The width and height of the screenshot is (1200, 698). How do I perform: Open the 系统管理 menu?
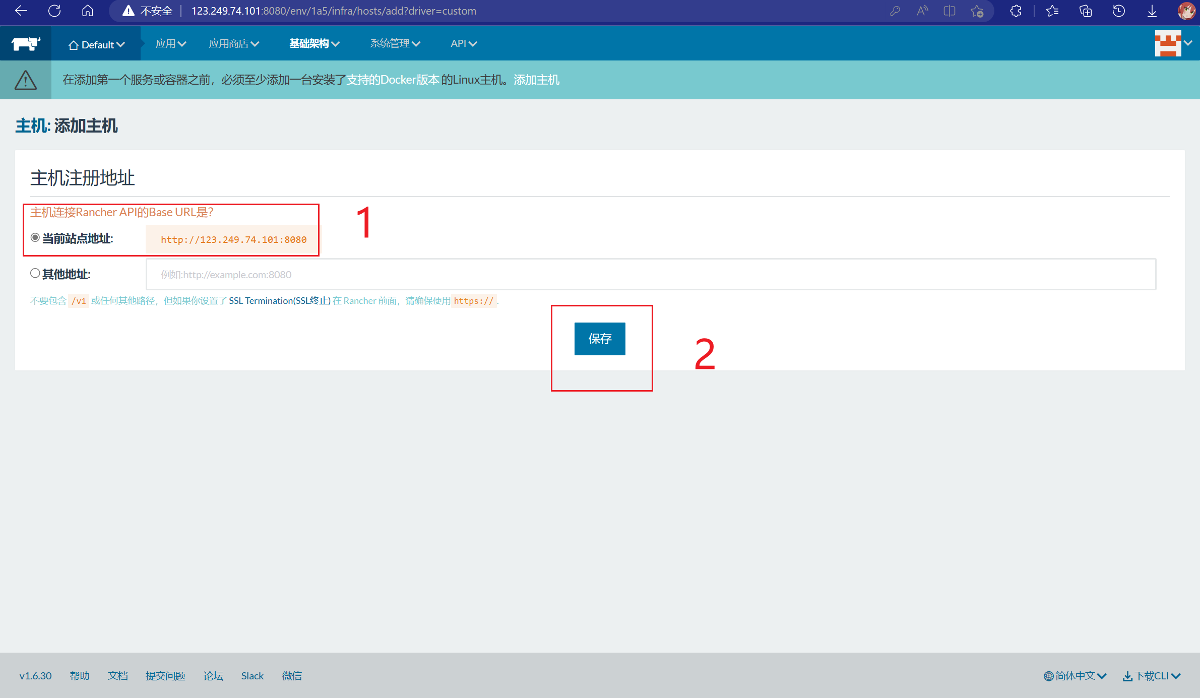click(395, 44)
